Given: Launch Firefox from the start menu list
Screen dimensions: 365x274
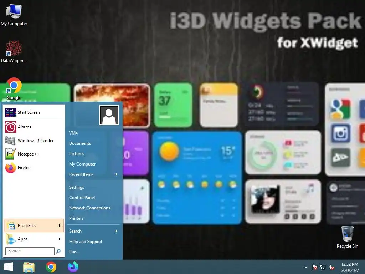Looking at the screenshot, I should (34, 168).
